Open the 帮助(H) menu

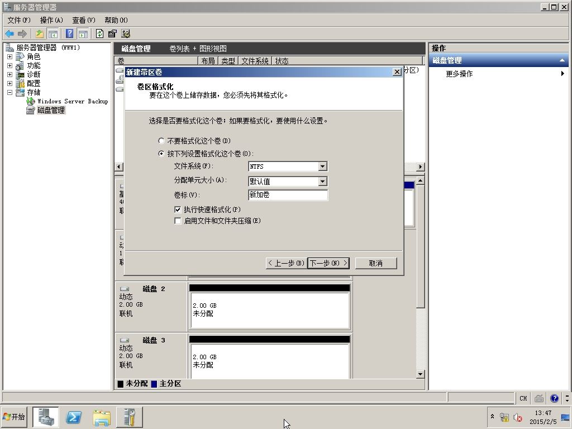tap(116, 20)
